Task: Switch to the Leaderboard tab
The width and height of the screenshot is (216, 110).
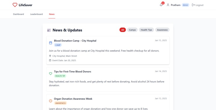Action: [x=36, y=14]
